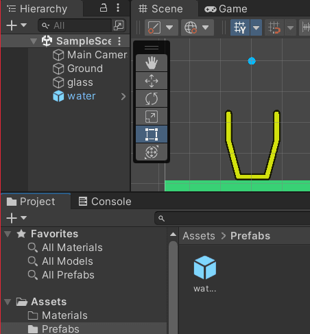Select the Move tool
Image resolution: width=310 pixels, height=334 pixels.
[152, 81]
